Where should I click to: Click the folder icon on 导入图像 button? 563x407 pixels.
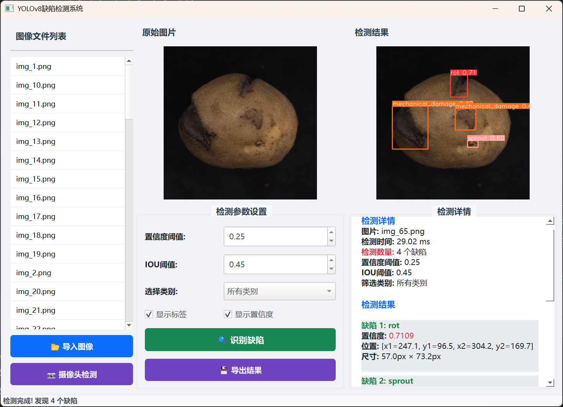(55, 347)
